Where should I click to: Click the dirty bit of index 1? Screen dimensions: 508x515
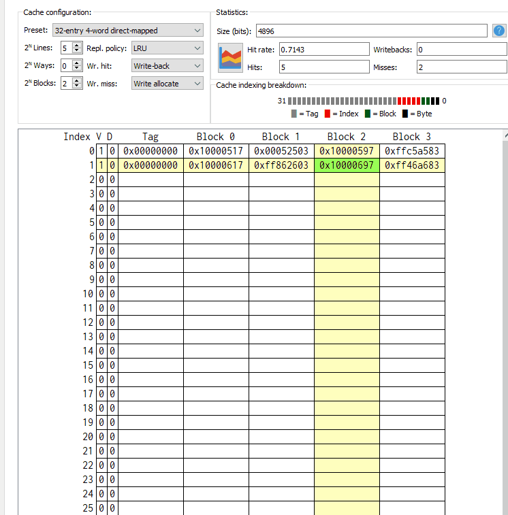pyautogui.click(x=112, y=165)
